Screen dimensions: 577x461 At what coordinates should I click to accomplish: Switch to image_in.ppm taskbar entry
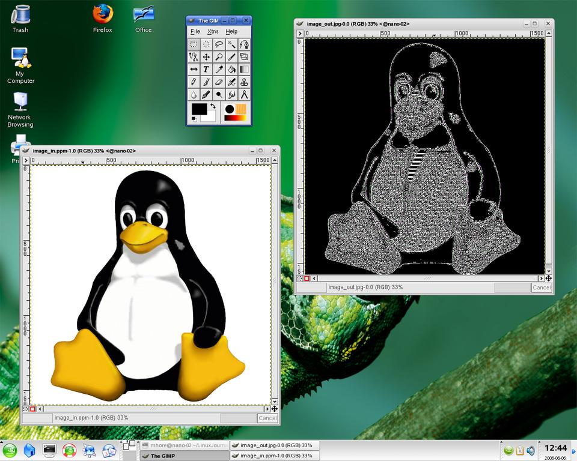275,456
